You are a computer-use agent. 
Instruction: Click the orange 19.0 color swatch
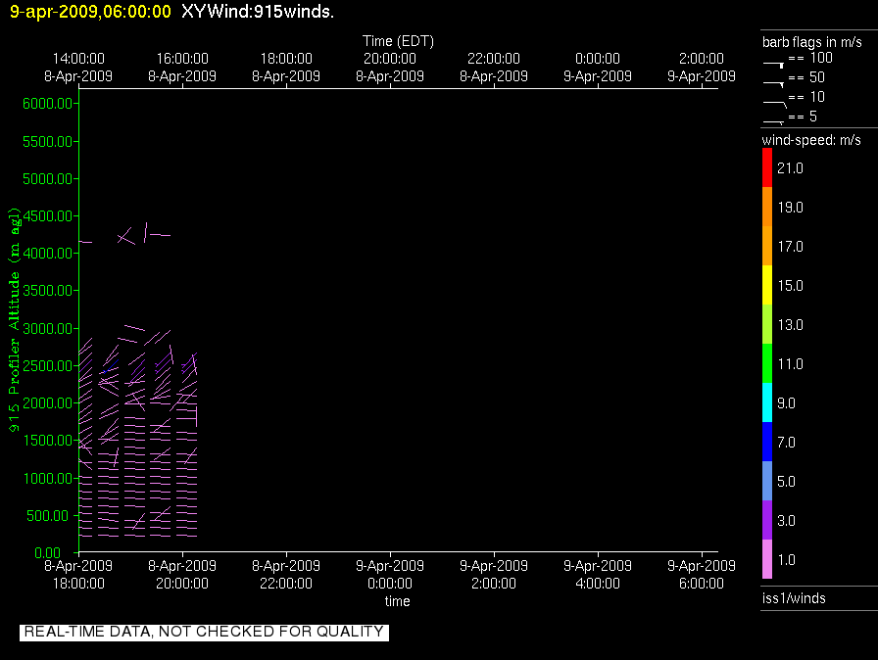pyautogui.click(x=767, y=207)
